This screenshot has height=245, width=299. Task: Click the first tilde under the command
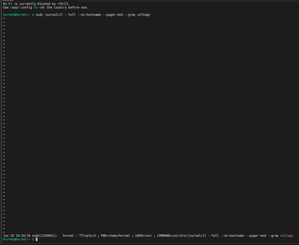(4, 19)
